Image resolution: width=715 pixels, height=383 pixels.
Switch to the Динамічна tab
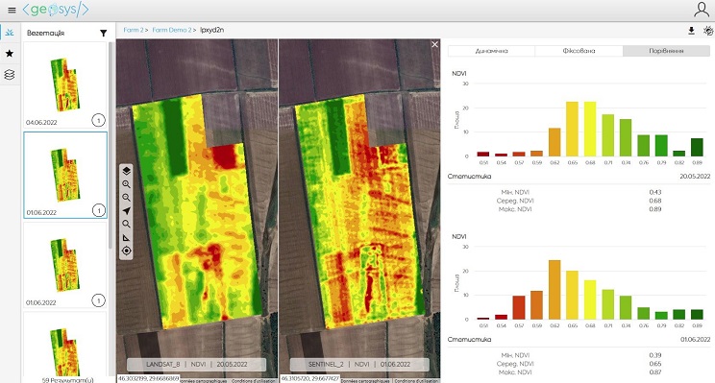coord(492,51)
